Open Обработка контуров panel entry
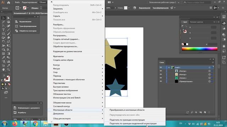The height and width of the screenshot is (127, 227). 26,31
